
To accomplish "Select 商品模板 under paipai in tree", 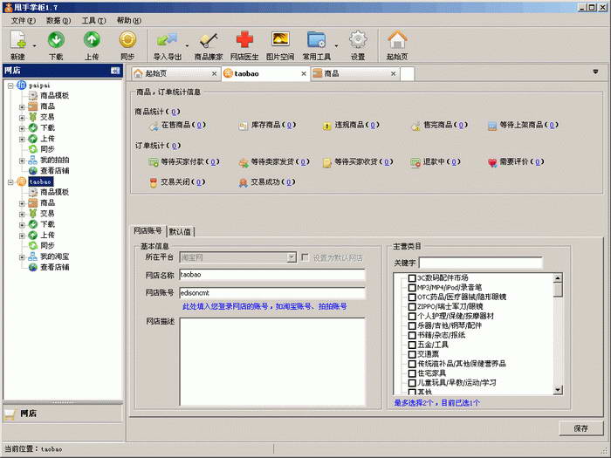I will pyautogui.click(x=54, y=95).
